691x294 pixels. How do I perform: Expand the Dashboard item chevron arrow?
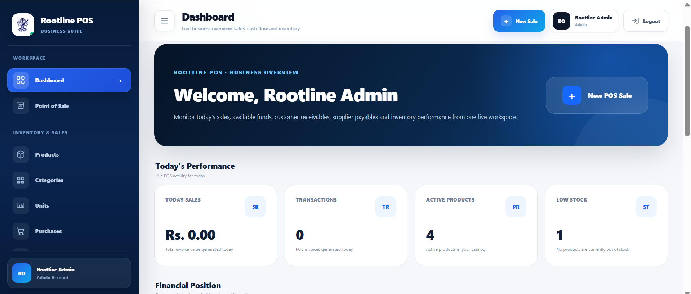120,81
